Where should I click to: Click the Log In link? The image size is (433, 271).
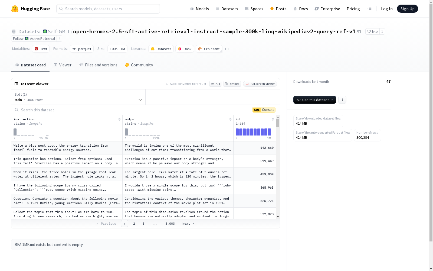(x=387, y=9)
